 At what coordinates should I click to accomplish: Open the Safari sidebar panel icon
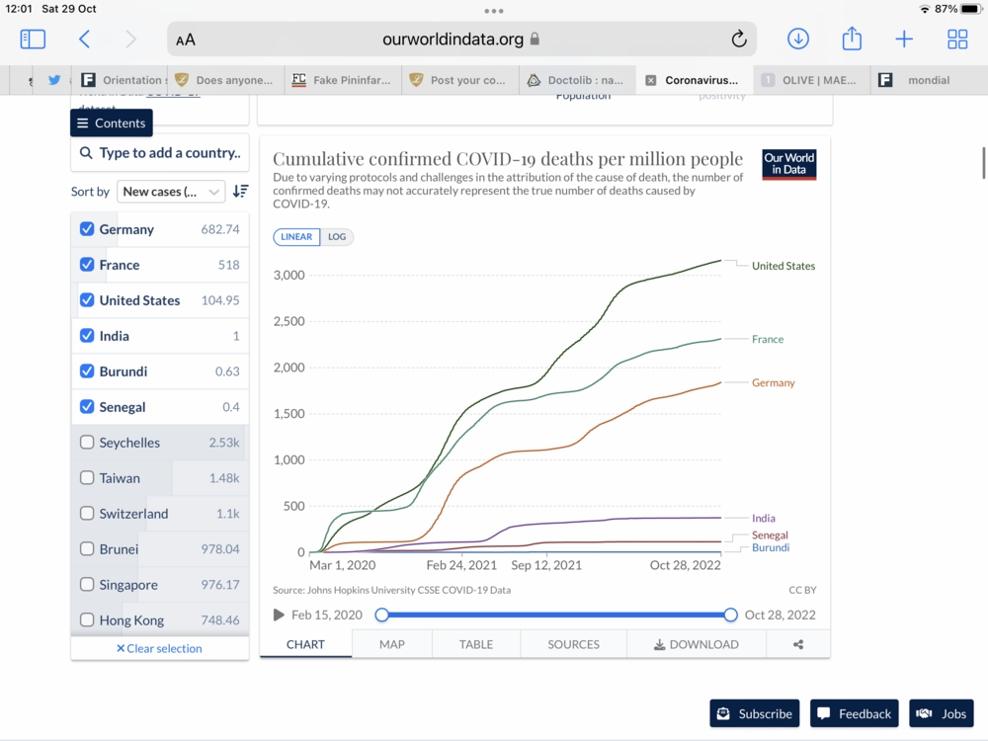(33, 40)
